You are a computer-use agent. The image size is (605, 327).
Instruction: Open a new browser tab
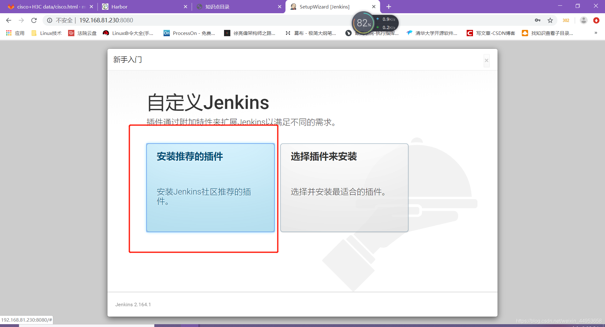389,7
